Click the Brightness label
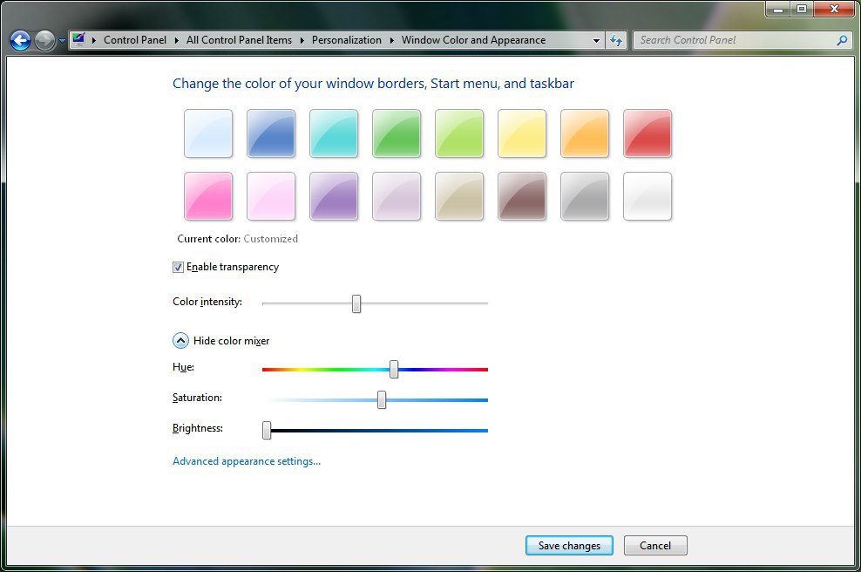 coord(198,428)
